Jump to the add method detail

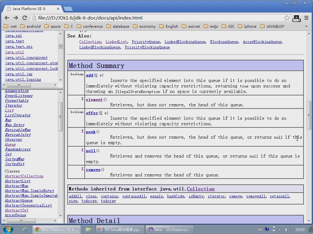tap(90, 75)
